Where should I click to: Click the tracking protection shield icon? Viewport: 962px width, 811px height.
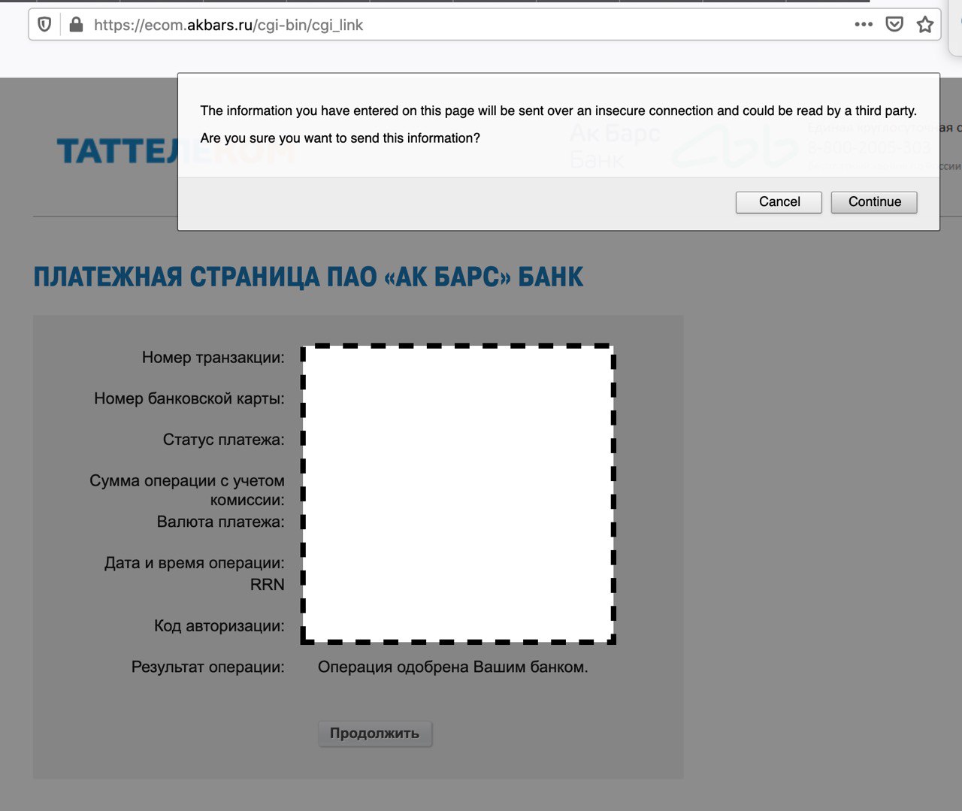coord(44,25)
